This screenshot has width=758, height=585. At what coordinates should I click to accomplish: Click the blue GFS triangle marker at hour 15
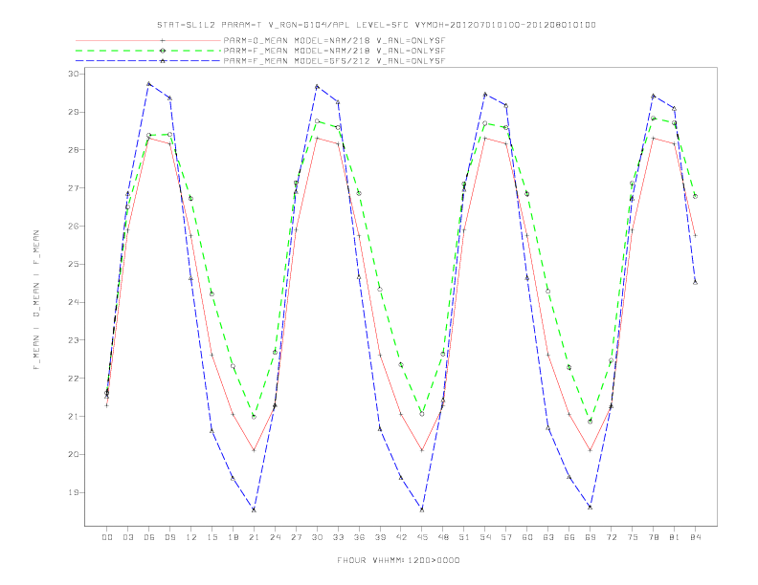pyautogui.click(x=212, y=431)
